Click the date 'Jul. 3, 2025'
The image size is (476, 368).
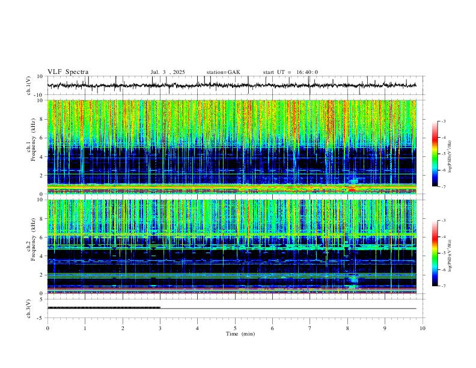[168, 72]
